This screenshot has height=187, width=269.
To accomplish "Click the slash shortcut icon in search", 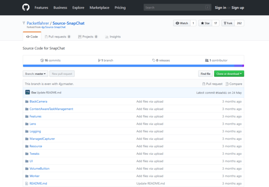I will (x=207, y=7).
